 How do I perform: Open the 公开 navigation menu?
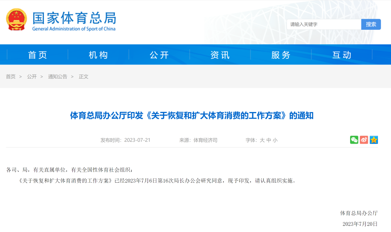[159, 54]
